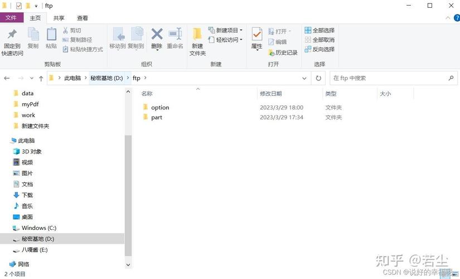Open 桌面 (Desktop) in navigation pane
The height and width of the screenshot is (279, 460).
coord(27,217)
